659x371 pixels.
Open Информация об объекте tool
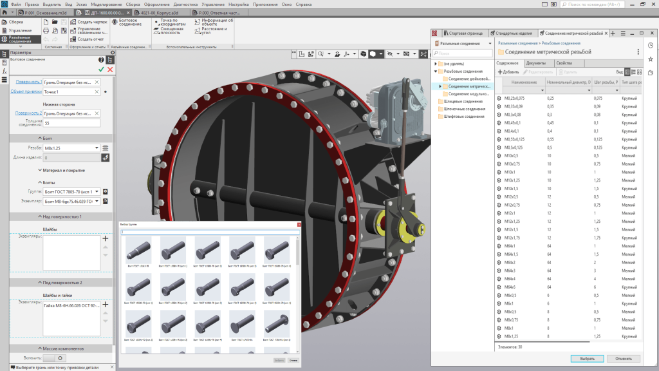pos(214,22)
